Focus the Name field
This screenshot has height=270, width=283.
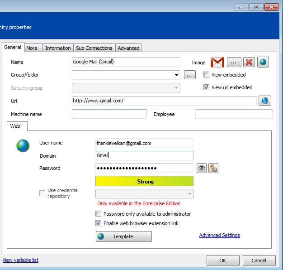pos(126,62)
